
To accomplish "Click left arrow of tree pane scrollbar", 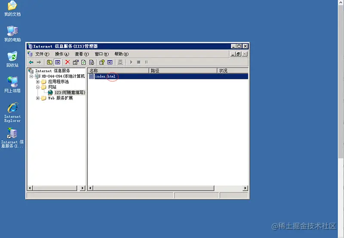I will coord(30,188).
